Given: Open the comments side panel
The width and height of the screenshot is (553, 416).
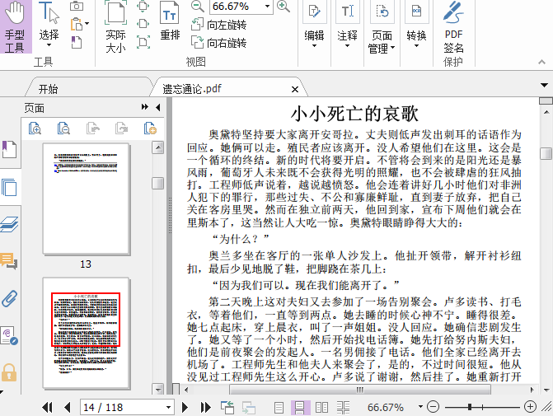Looking at the screenshot, I should click(x=9, y=261).
